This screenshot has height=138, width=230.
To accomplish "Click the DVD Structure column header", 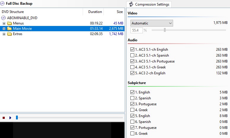I will click(x=41, y=12).
